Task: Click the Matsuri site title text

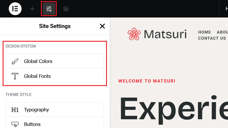Action: (165, 34)
